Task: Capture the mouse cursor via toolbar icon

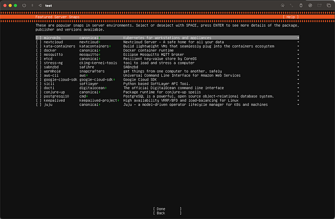Action: 282,5
